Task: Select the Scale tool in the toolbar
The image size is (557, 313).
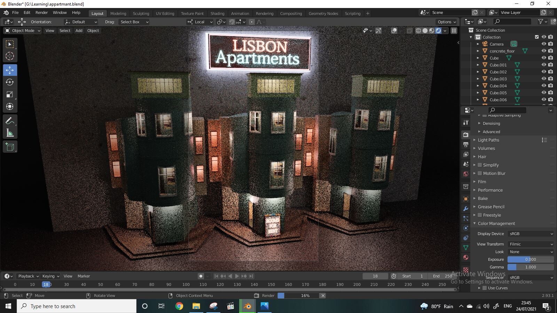Action: tap(9, 94)
